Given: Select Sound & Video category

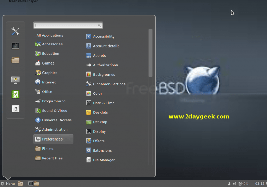Looking at the screenshot, I should (51, 111).
